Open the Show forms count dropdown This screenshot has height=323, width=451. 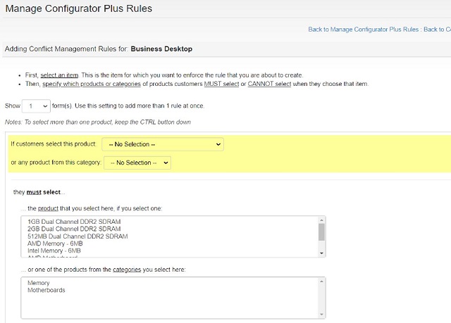coord(36,106)
